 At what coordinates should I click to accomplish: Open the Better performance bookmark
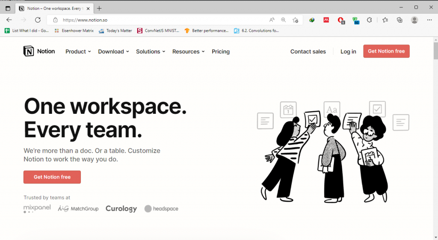(207, 31)
